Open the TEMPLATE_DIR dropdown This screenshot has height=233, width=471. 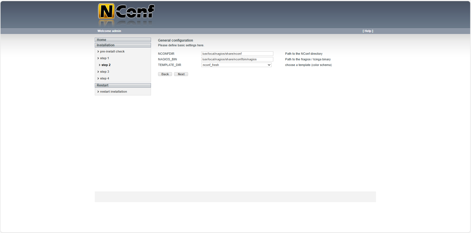(236, 65)
